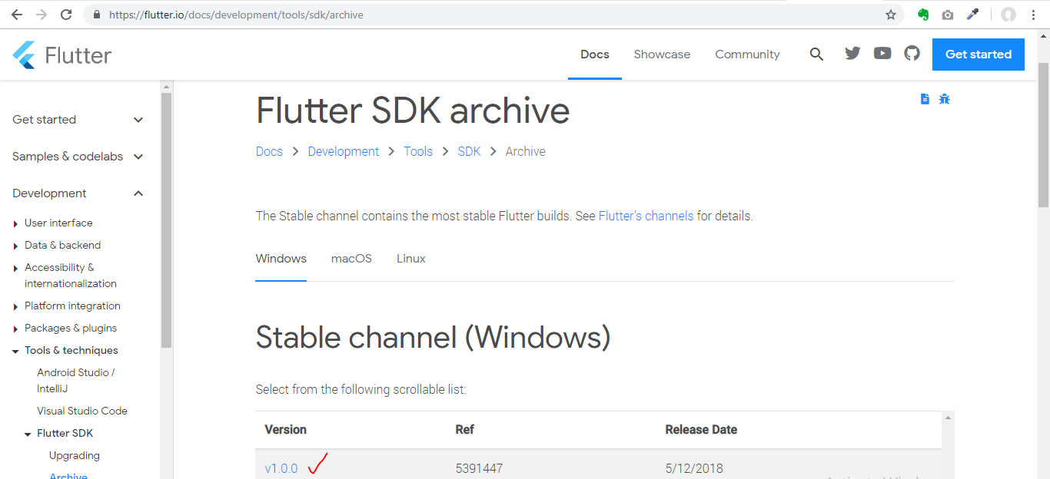Follow the Docs breadcrumb link
The width and height of the screenshot is (1050, 479).
pos(269,151)
